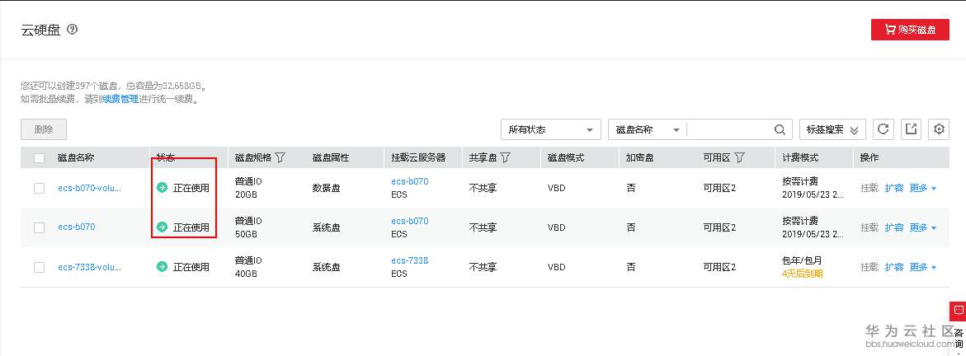Expand the 标签搜索 tag search panel
The width and height of the screenshot is (966, 356).
pos(832,130)
